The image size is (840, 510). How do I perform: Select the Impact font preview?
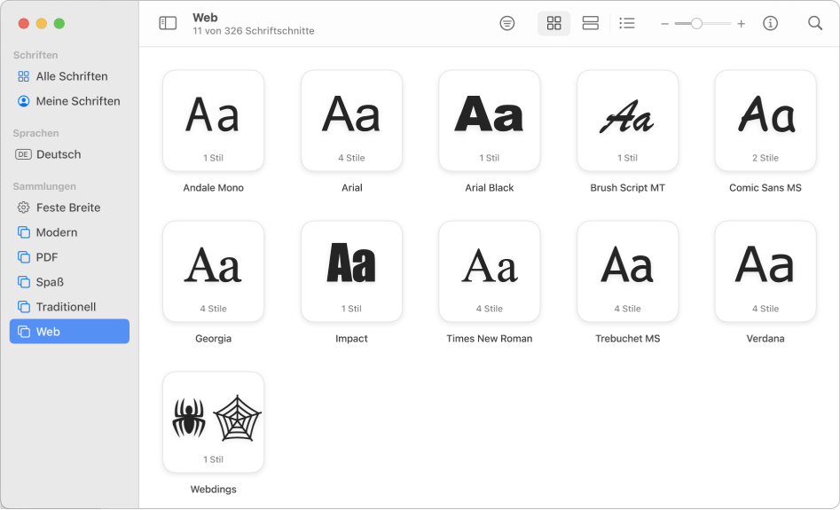click(x=351, y=271)
